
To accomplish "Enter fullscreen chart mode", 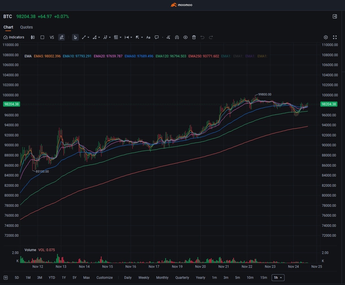I will coord(335,37).
